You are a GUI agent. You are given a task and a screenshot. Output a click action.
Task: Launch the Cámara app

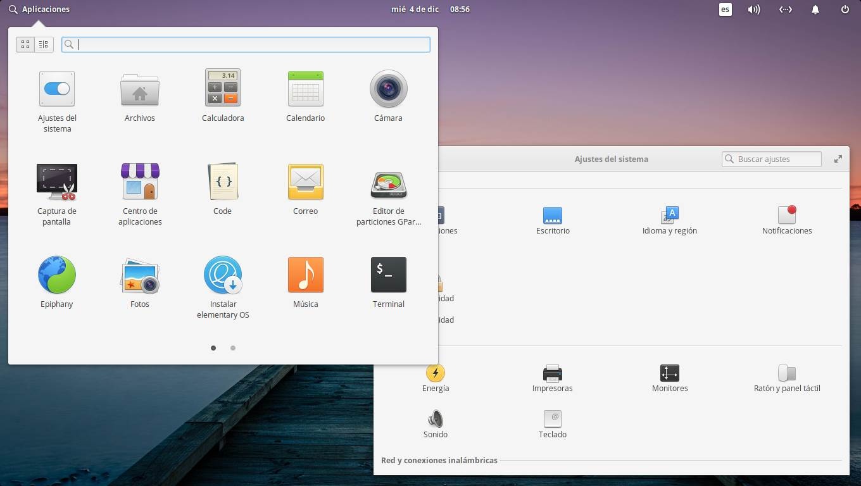[388, 96]
